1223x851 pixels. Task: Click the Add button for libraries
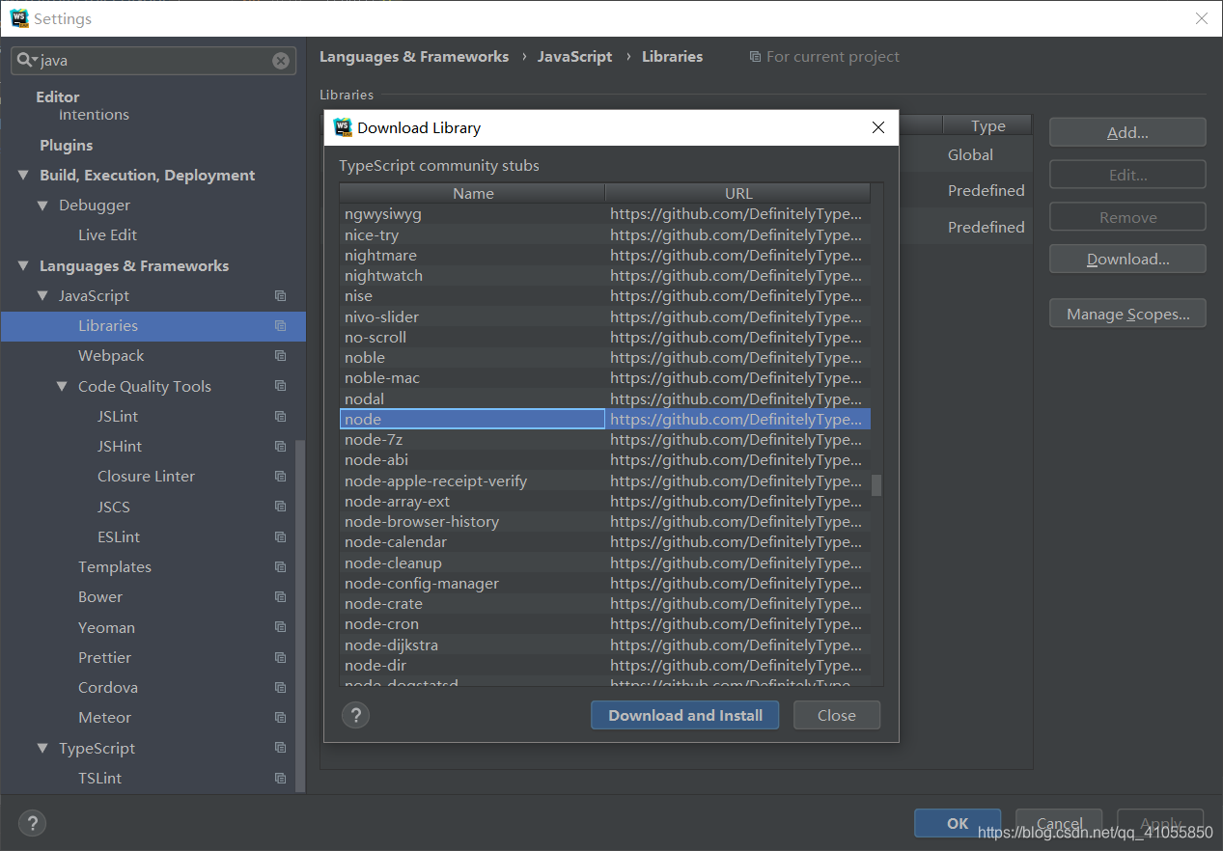pos(1126,131)
